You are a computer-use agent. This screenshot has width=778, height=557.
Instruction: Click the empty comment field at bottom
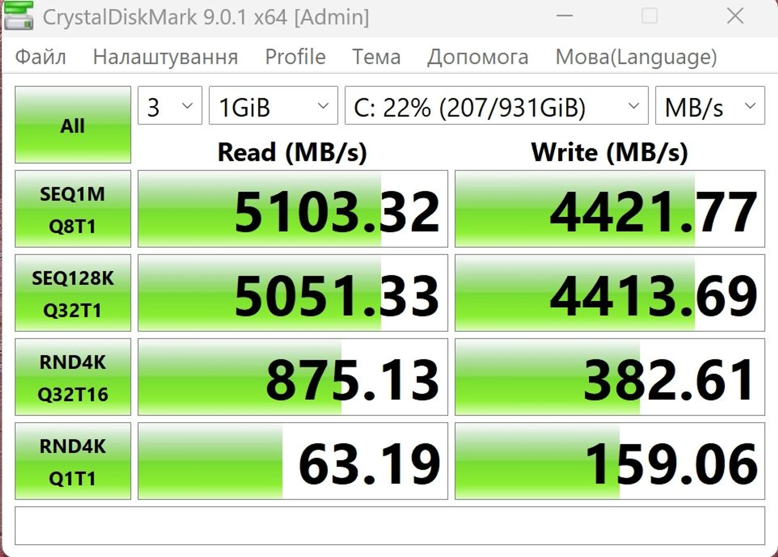pos(390,525)
